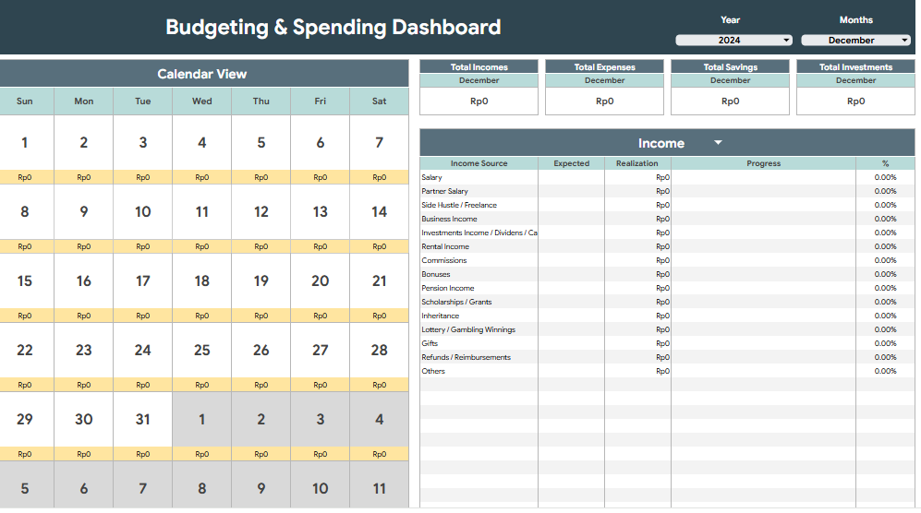Click the Expected cell for Salary
Screen dimensions: 921x513
571,177
